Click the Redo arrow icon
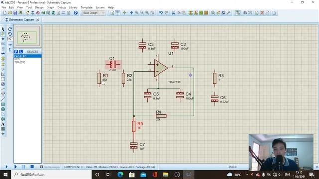 166,13
